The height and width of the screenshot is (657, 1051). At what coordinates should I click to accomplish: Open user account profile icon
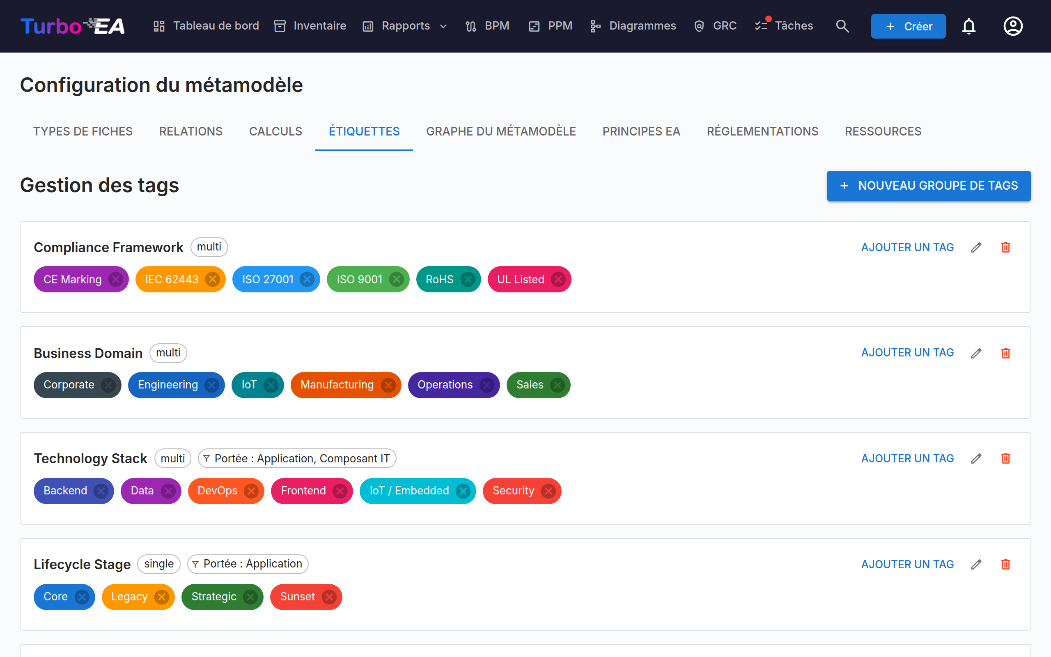[1013, 26]
